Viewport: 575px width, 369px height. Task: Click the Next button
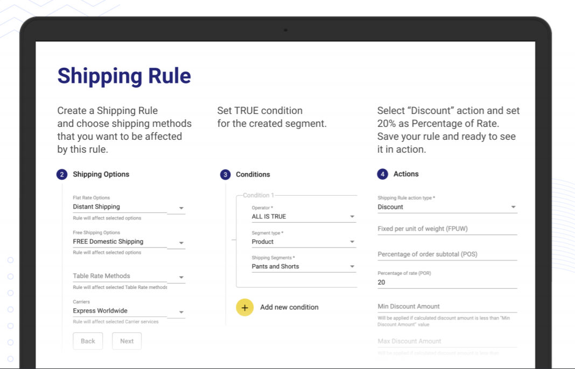[127, 340]
